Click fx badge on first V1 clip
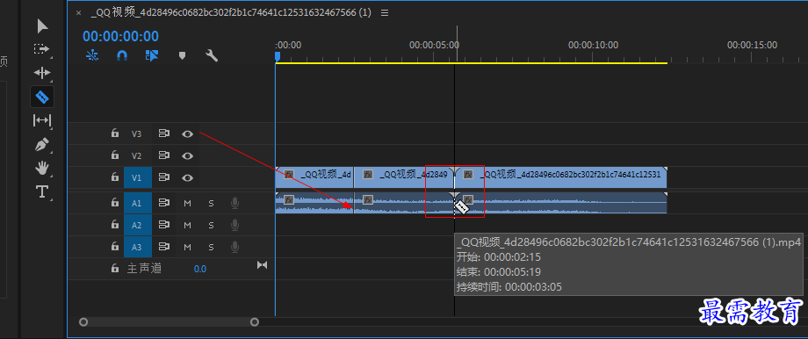Viewport: 808px width, 339px height. 289,174
